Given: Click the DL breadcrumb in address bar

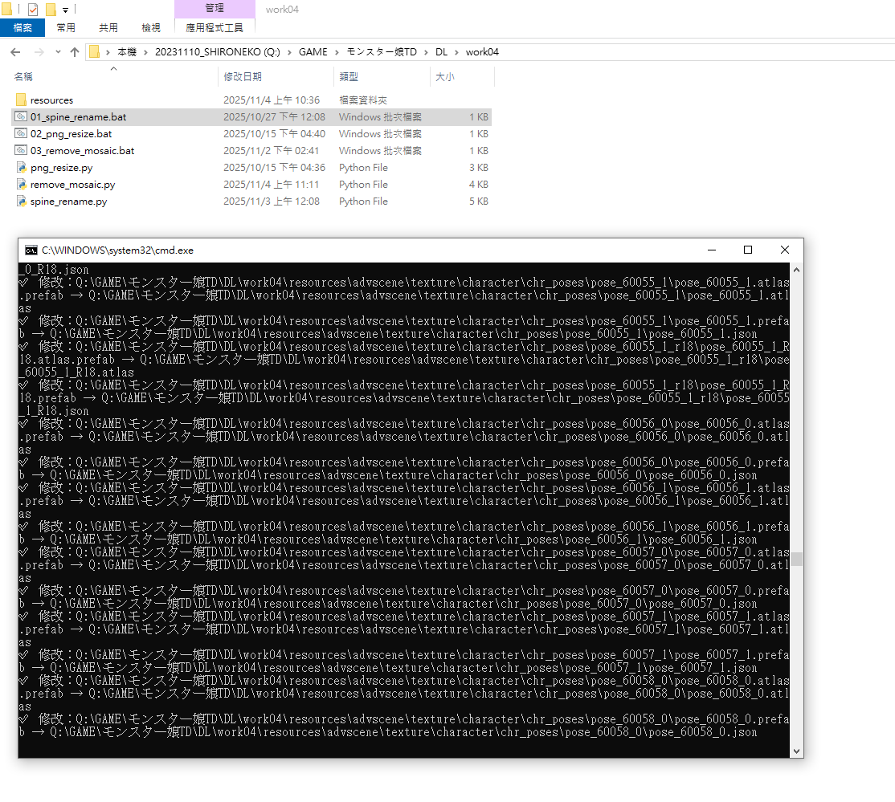Looking at the screenshot, I should (x=441, y=52).
